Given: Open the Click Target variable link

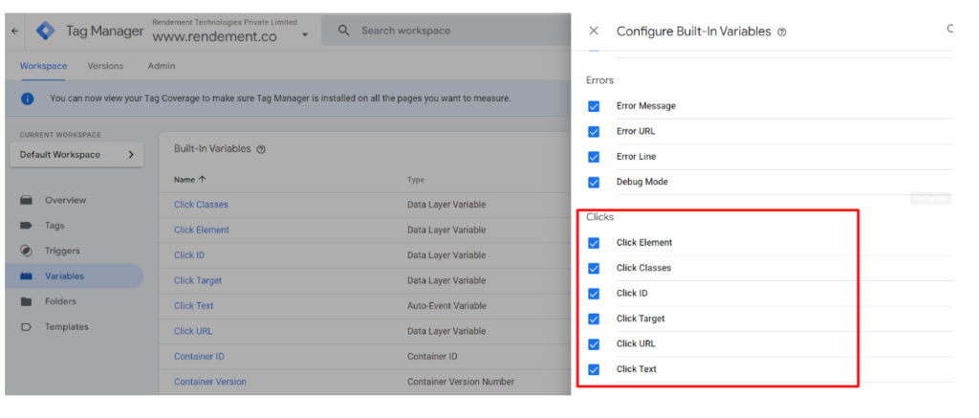Looking at the screenshot, I should pos(198,280).
